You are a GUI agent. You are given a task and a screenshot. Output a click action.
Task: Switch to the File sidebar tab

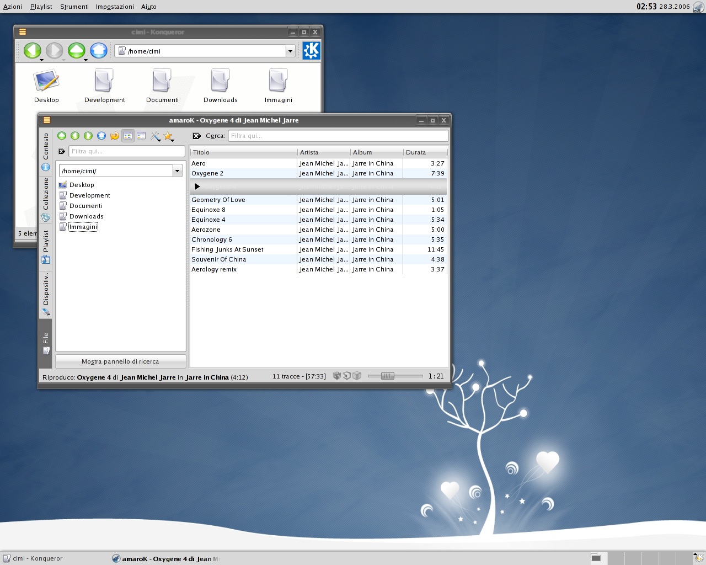(46, 343)
